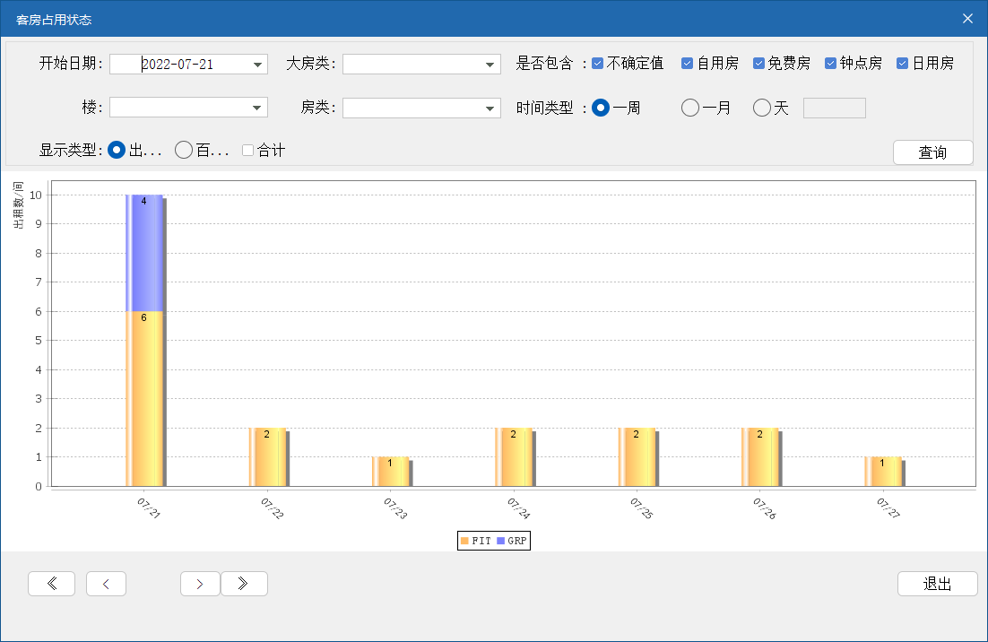Select the 出... display type radio
Screen dimensions: 988x642
pos(117,150)
